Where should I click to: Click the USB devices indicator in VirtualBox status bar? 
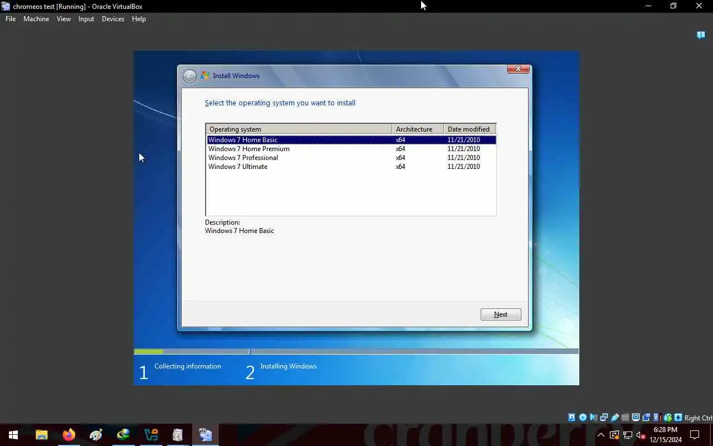[x=615, y=418]
